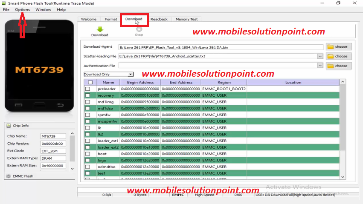Check the recovery partition checkbox
Viewport: 363px width, 204px height.
[x=87, y=95]
